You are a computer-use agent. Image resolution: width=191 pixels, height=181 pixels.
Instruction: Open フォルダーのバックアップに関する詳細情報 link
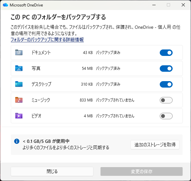click(x=47, y=40)
